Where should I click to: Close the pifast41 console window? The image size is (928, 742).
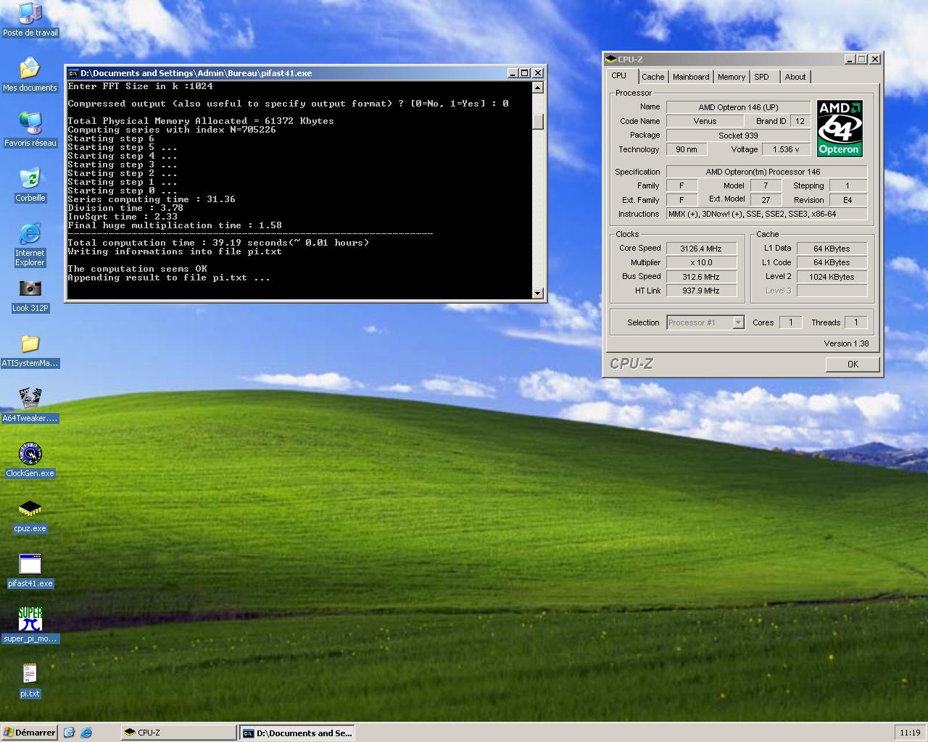pyautogui.click(x=538, y=73)
